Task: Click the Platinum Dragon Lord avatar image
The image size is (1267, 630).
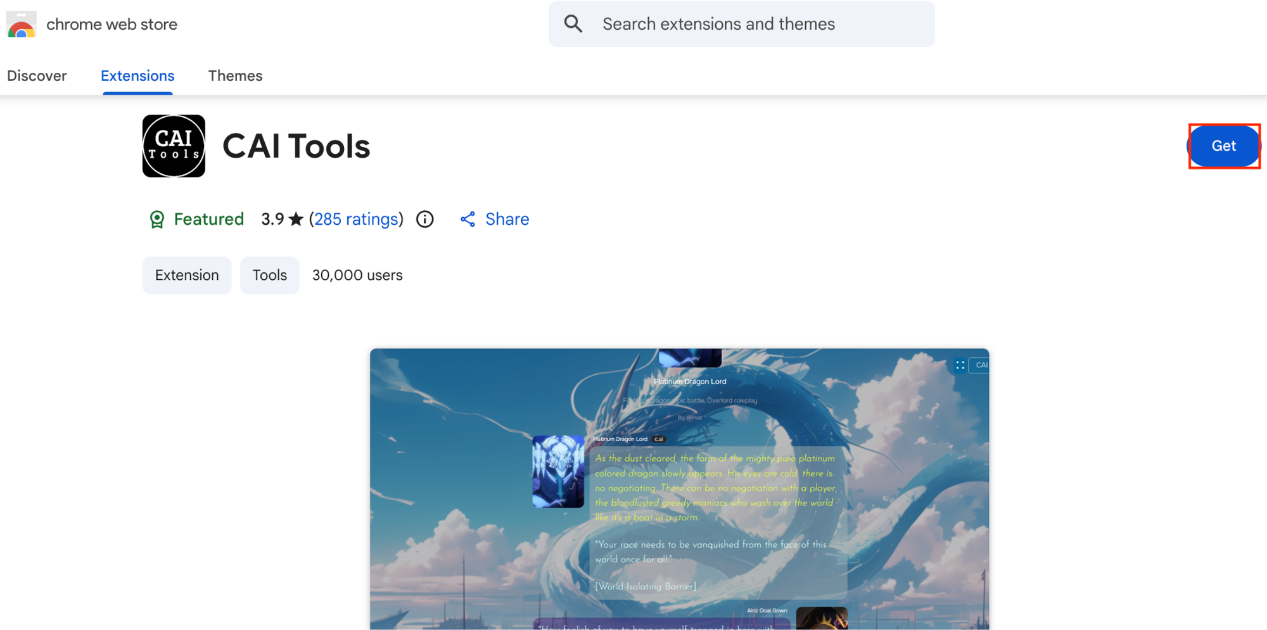Action: point(558,471)
